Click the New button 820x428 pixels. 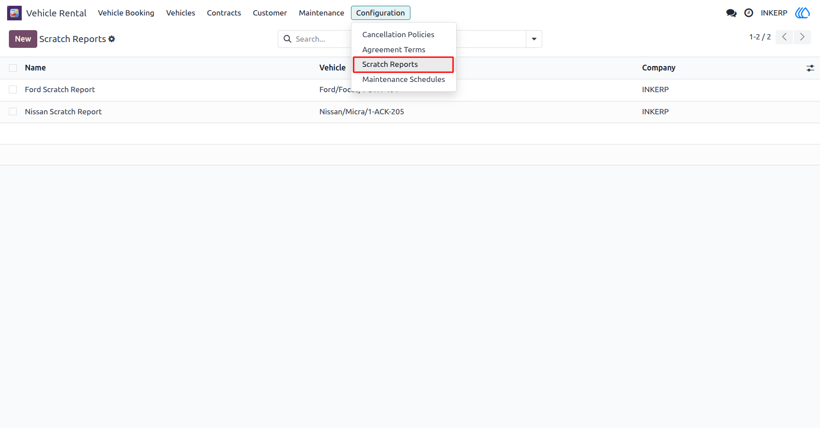[x=23, y=39]
